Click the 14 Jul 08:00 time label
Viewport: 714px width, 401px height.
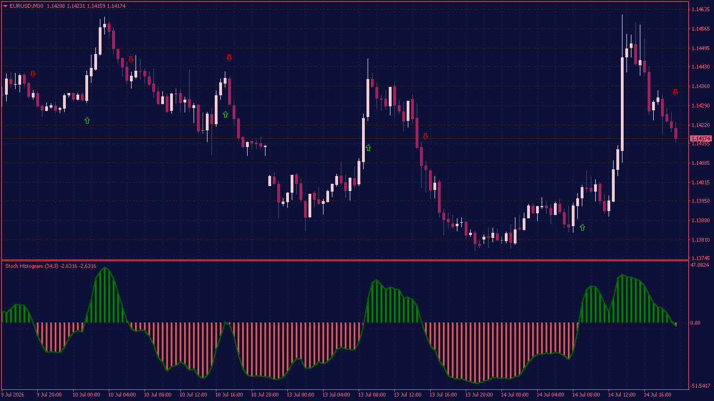pyautogui.click(x=586, y=395)
